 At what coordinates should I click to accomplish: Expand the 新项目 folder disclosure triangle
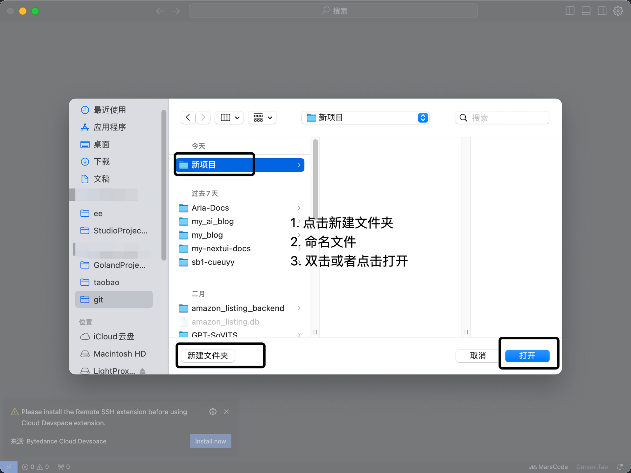pyautogui.click(x=298, y=165)
